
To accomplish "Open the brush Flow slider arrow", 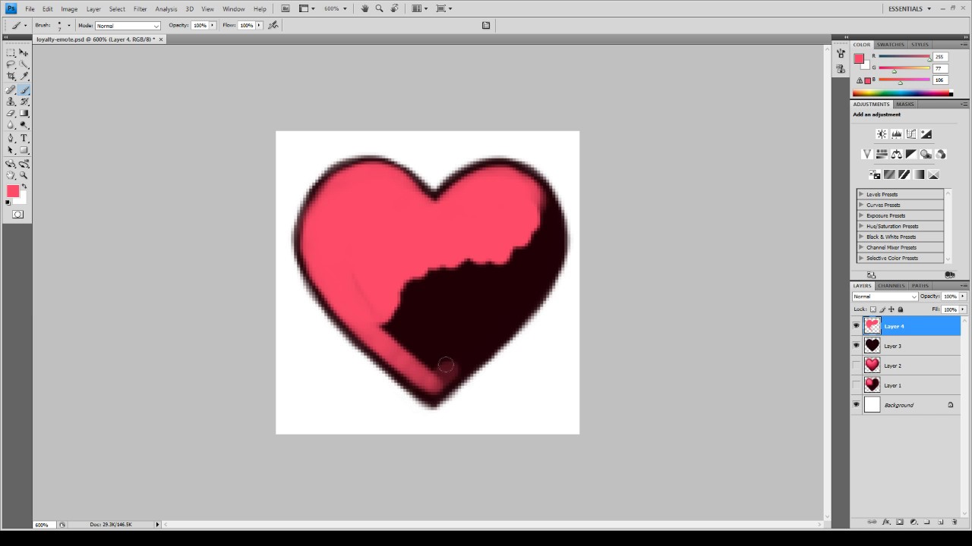I will coord(259,25).
